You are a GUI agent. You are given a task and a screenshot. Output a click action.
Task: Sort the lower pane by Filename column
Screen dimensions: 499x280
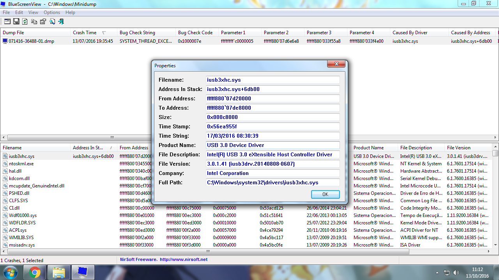[35, 148]
